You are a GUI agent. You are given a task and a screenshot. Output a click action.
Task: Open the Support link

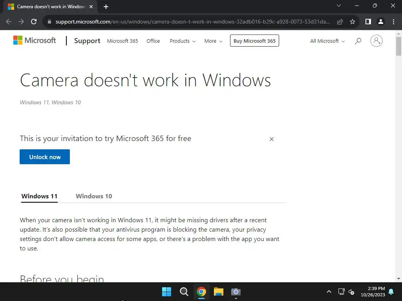[x=87, y=41]
